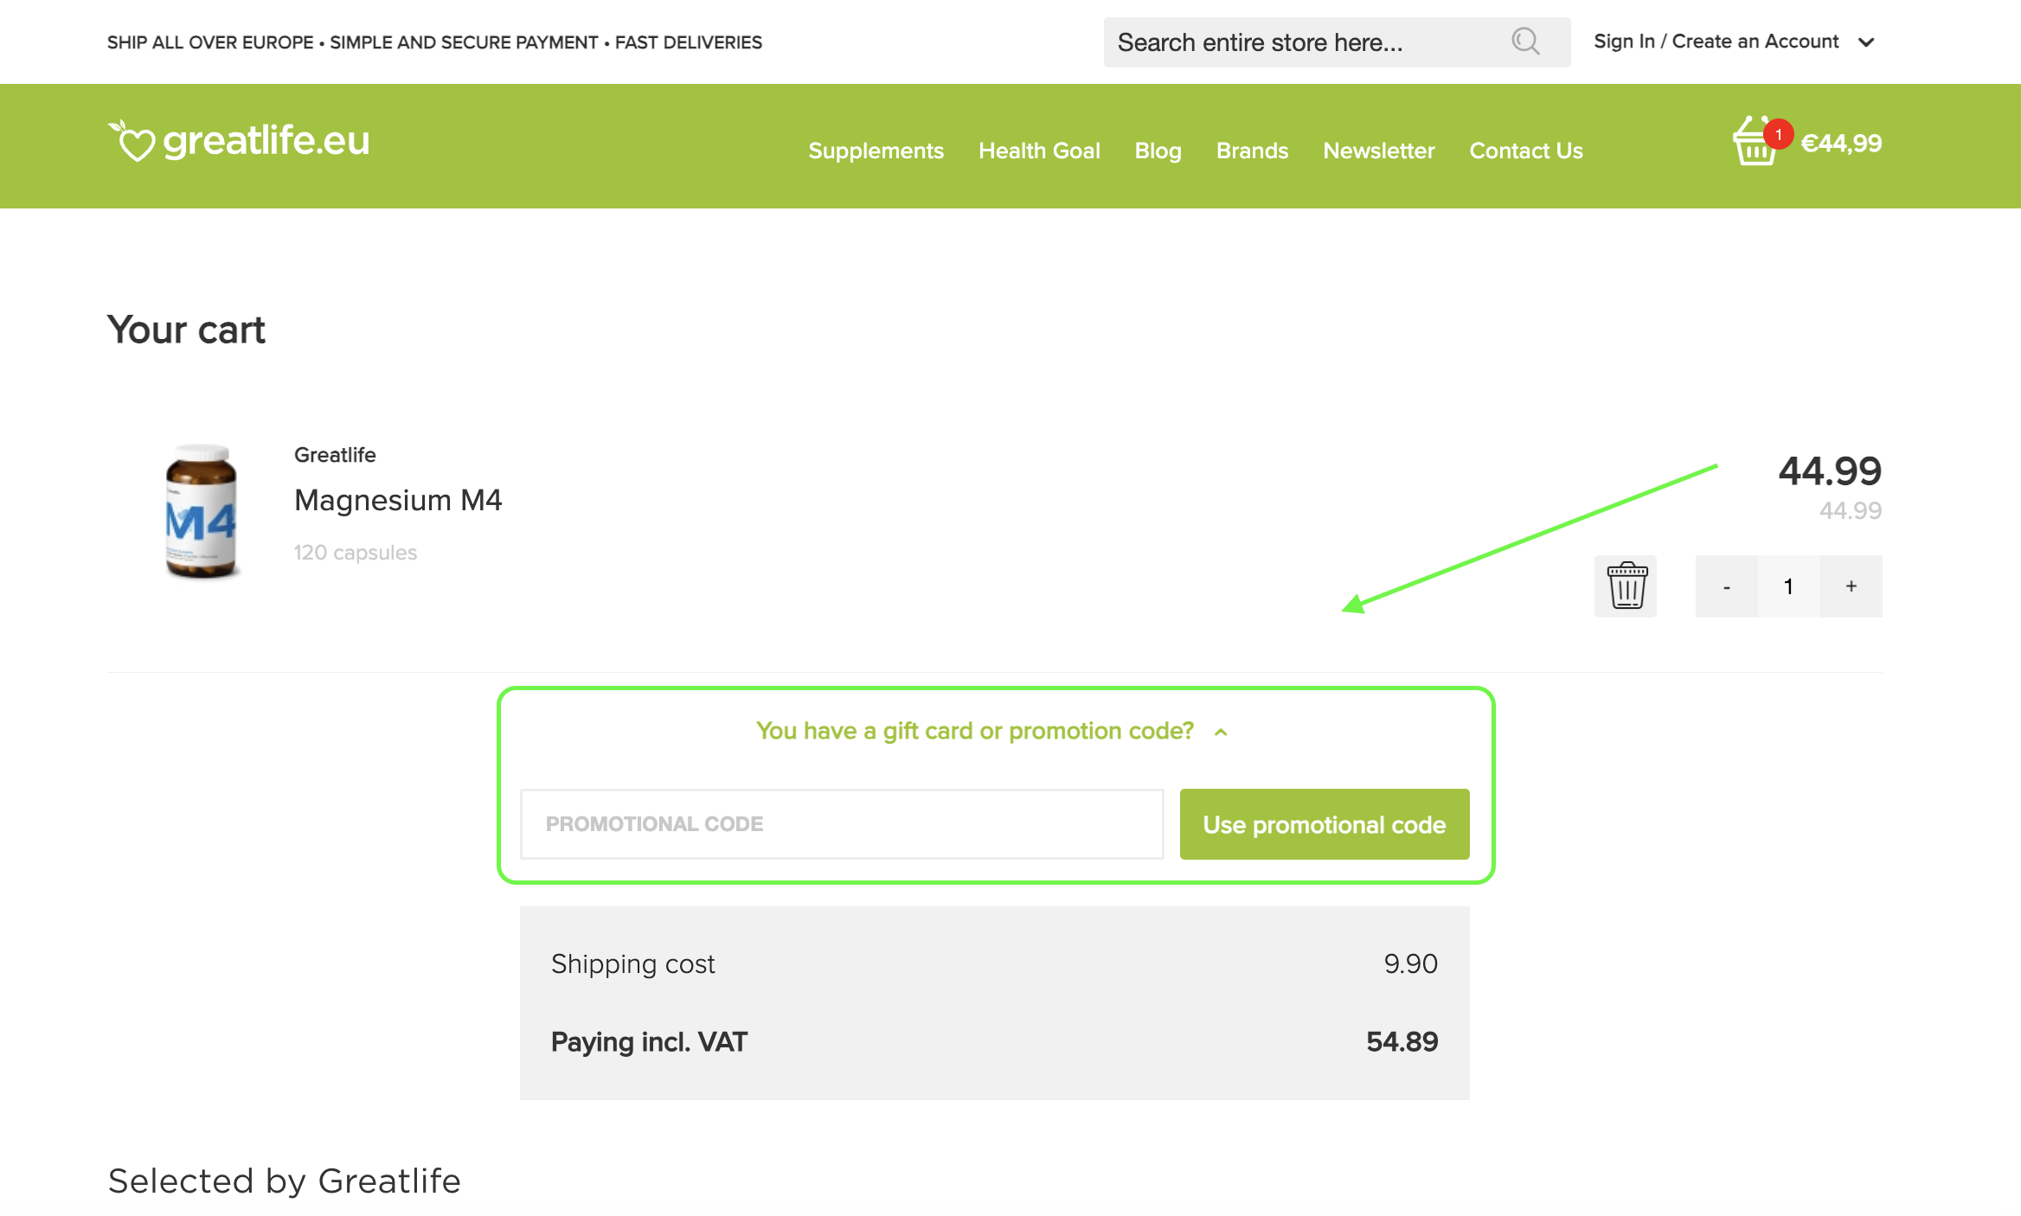Click the Use promotional code button

pos(1325,824)
